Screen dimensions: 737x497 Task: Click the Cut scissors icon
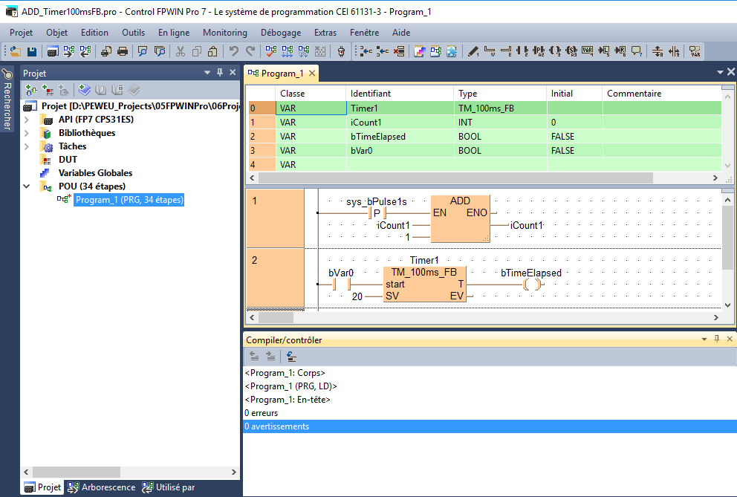point(180,52)
